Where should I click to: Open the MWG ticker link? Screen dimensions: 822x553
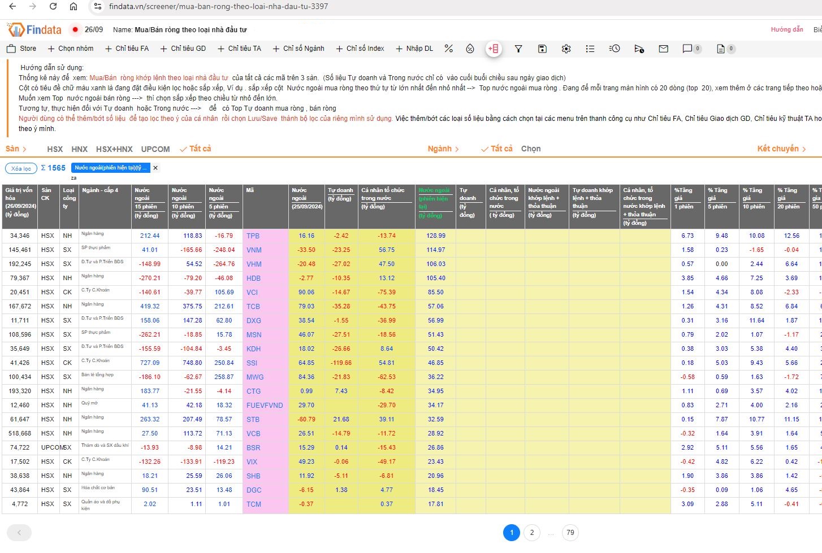(255, 377)
